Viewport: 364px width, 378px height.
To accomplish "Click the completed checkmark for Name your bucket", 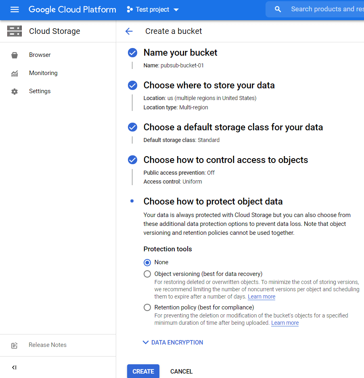I will [x=132, y=52].
